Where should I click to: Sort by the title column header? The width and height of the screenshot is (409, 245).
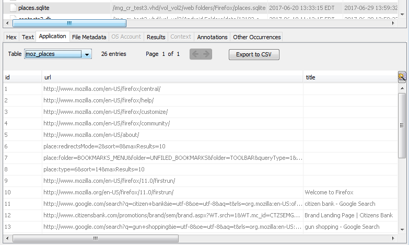[350, 77]
